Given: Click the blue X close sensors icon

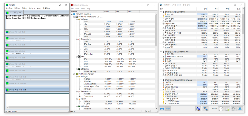Looking at the screenshot, I should coord(240,109).
